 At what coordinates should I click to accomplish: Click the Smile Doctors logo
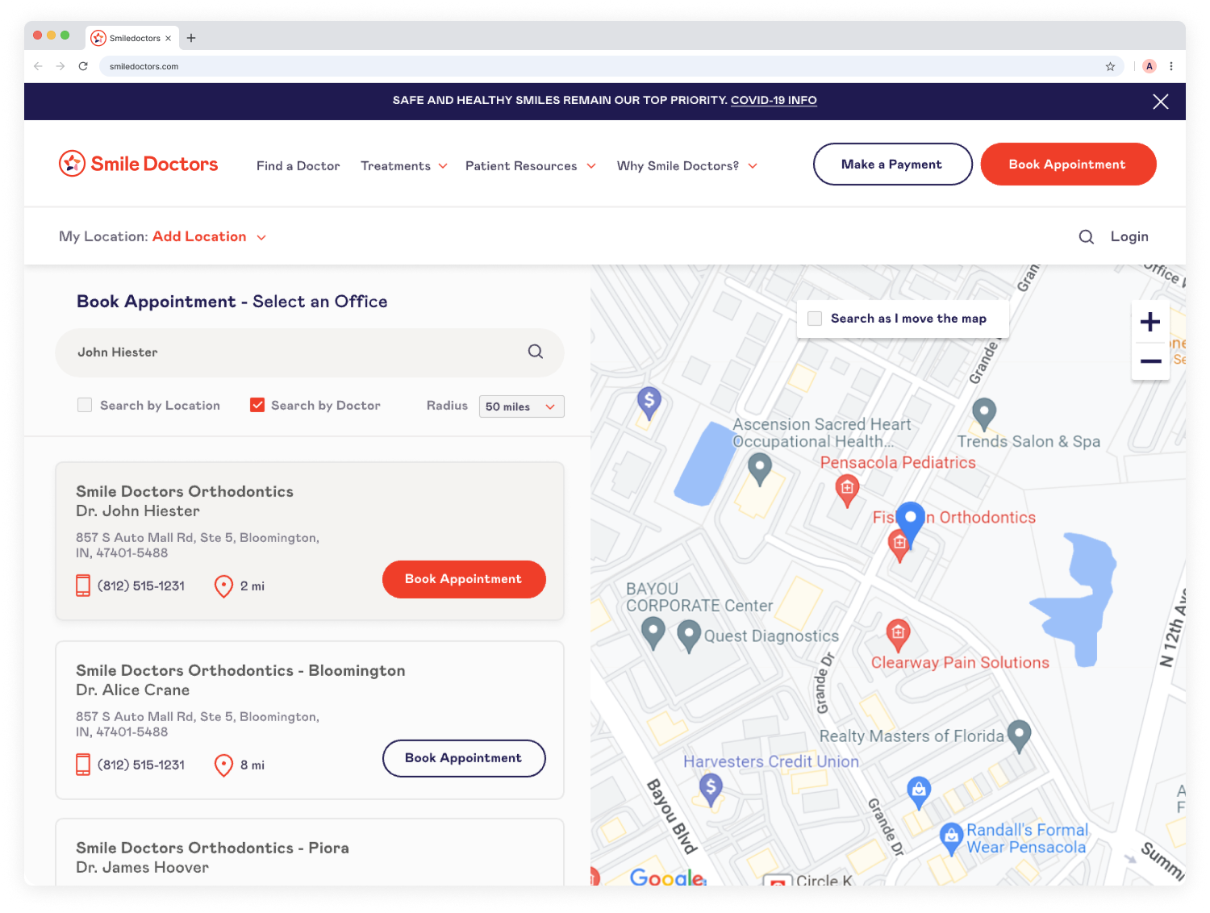tap(138, 164)
